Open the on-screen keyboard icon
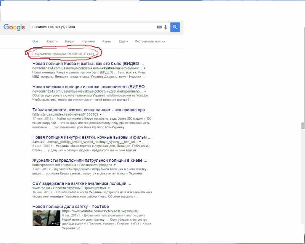305x244 pixels. coord(159,27)
